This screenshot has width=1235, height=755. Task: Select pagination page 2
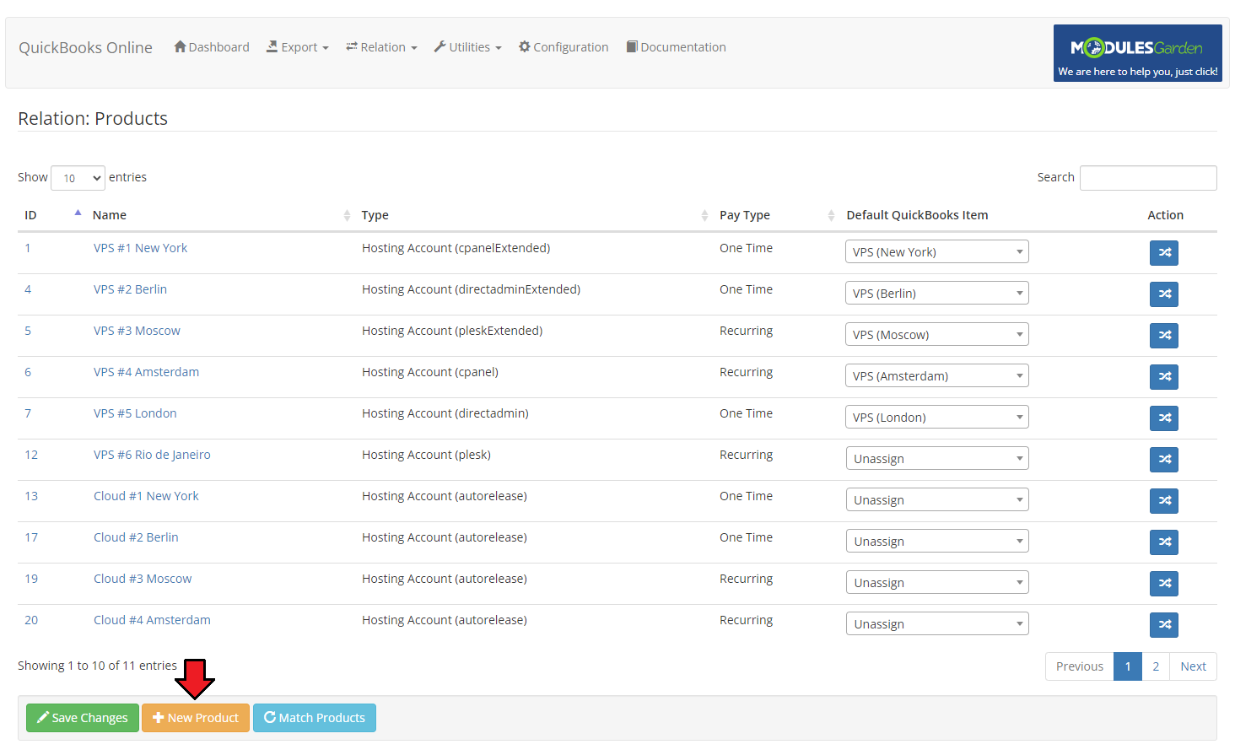click(x=1156, y=666)
